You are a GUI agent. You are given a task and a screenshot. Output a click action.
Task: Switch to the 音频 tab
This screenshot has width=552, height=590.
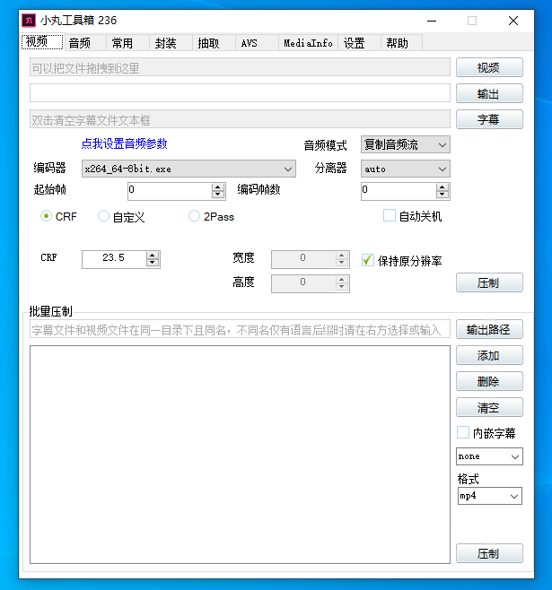79,43
